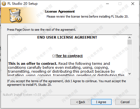
Task: Click the Offer to contract heading
Action: [67, 56]
